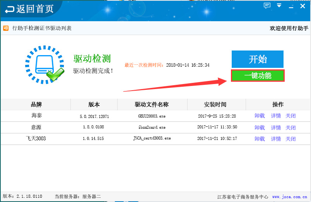311x202 pixels.
Task: Click 卸载 for the 意源 driver
Action: pos(260,128)
